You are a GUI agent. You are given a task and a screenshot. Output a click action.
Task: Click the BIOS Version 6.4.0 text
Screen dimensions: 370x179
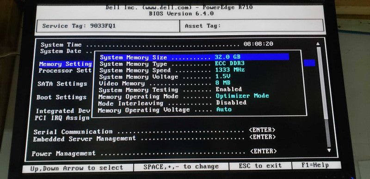181,14
